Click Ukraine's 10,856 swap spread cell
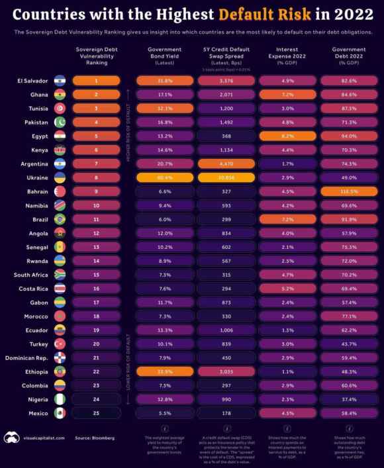The image size is (384, 468). (x=226, y=177)
